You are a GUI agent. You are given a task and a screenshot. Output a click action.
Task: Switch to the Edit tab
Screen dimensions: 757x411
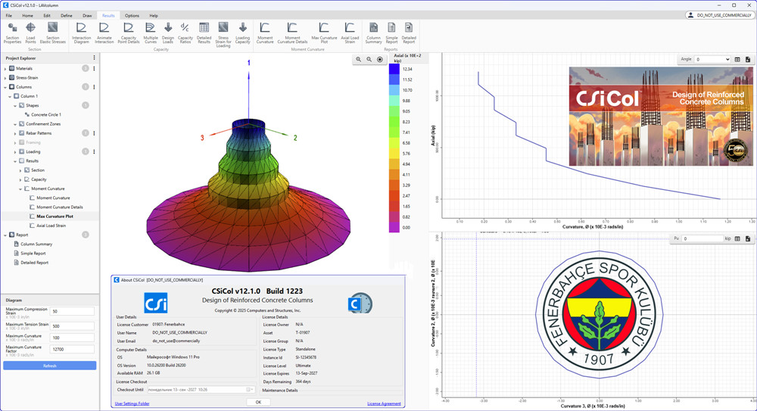(47, 15)
